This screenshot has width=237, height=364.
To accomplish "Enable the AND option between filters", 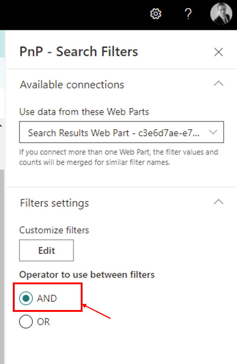I will (26, 298).
